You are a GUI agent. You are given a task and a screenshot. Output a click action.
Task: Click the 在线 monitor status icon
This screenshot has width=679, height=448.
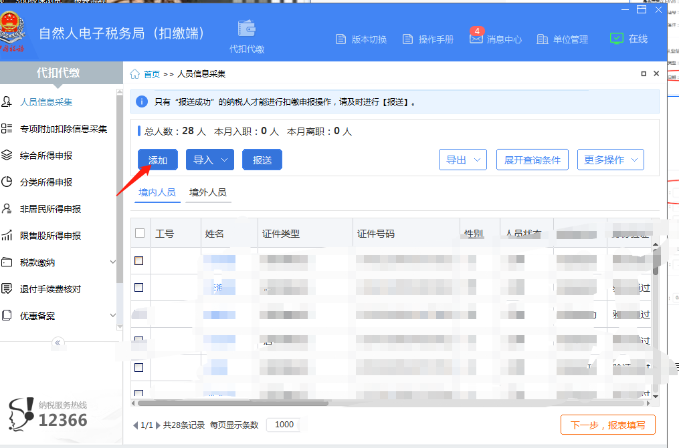click(x=616, y=39)
